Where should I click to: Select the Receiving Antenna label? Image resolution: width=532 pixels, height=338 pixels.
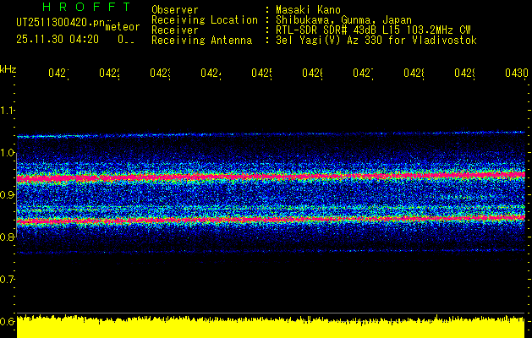point(201,41)
